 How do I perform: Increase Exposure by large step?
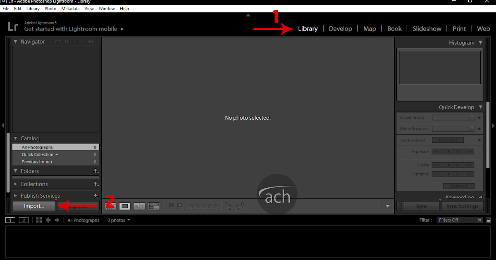469,152
